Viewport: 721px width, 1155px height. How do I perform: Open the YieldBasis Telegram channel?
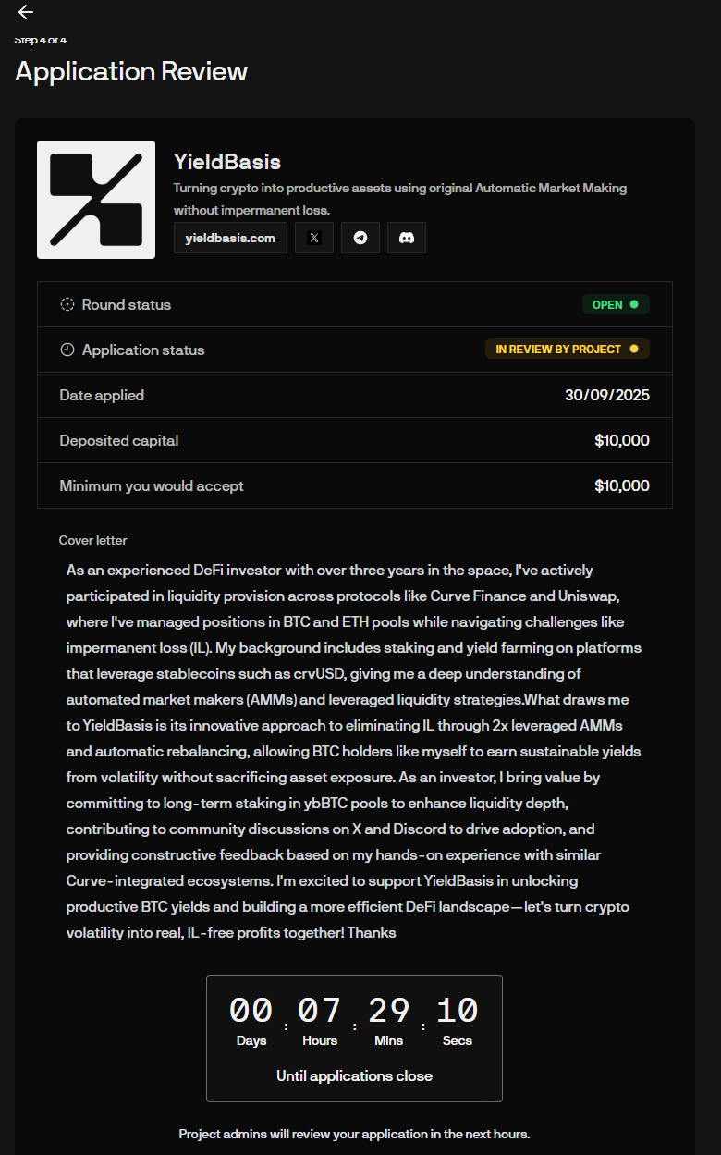360,238
